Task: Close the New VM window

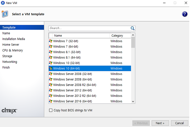Action: [186, 3]
